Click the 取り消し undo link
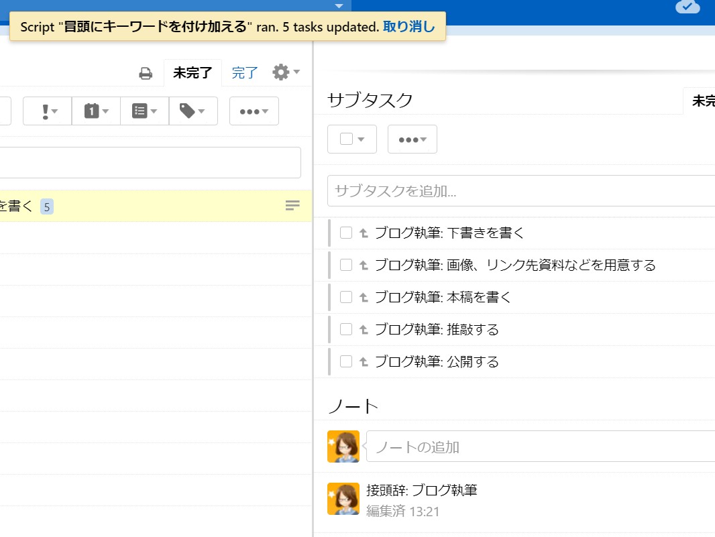Viewport: 715px width, 537px height. (409, 27)
